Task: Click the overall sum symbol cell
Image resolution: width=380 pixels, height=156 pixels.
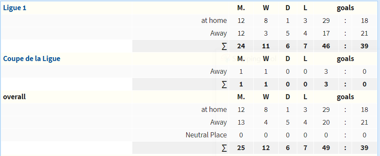Action: [x=224, y=148]
